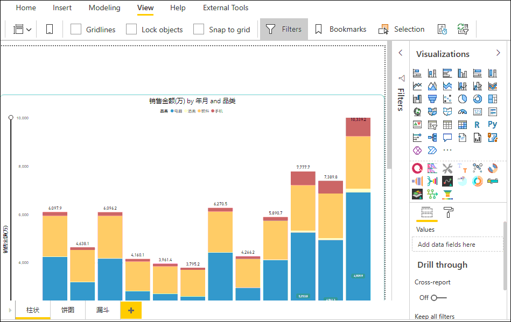Select the Treemap visual

(x=493, y=98)
